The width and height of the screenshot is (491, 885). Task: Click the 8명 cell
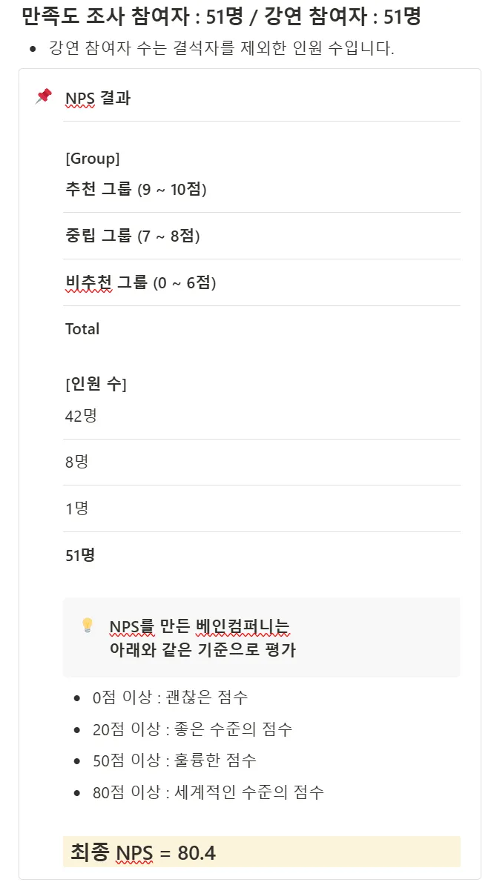coord(77,462)
